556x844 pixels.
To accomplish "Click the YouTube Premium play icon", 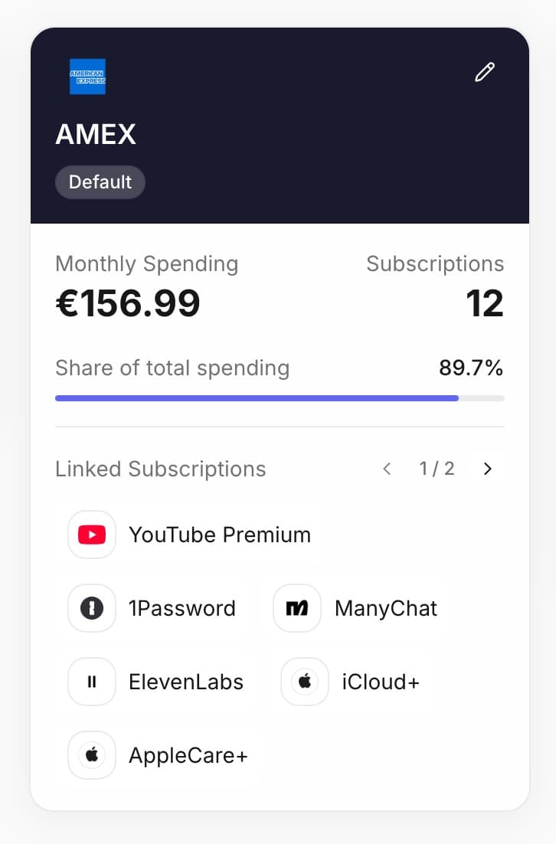I will tap(92, 535).
